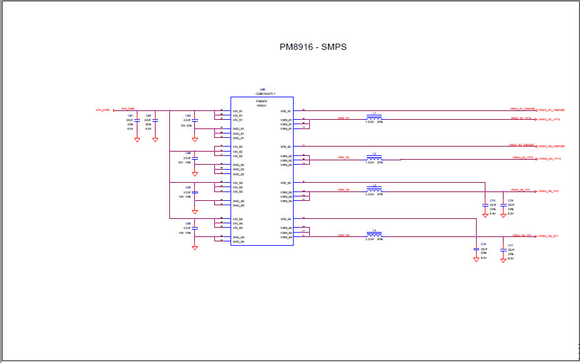Screen dimensions: 581x363
Task: Click the ground symbol beneath capacitor C79
Action: point(476,259)
